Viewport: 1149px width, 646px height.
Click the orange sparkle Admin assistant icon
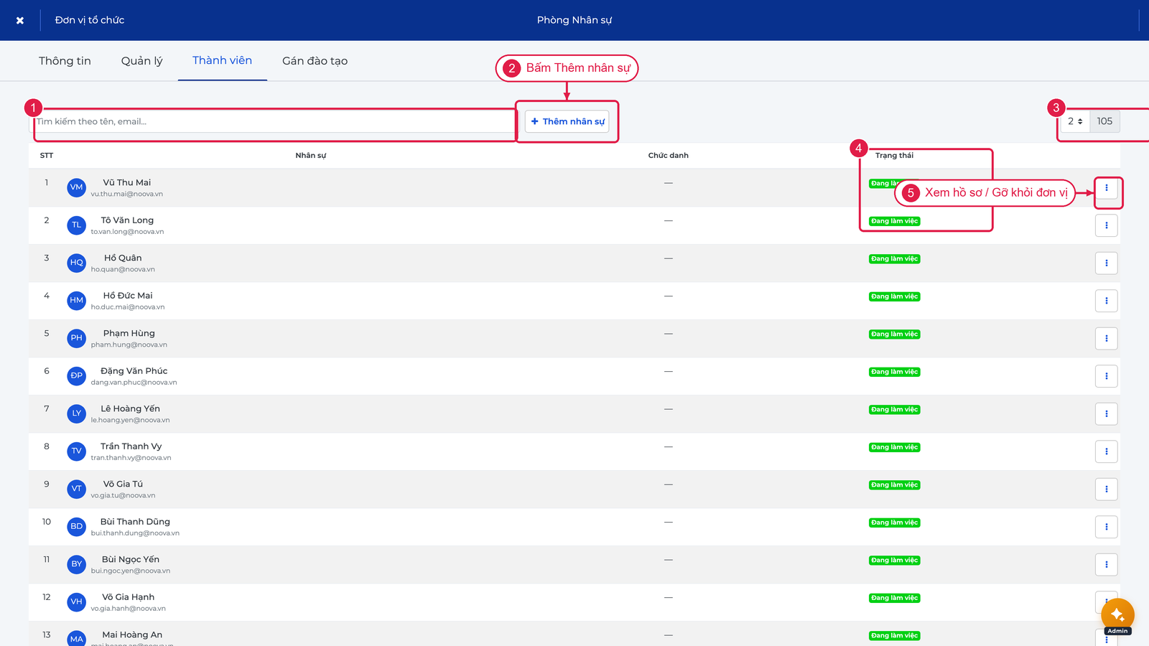tap(1117, 615)
